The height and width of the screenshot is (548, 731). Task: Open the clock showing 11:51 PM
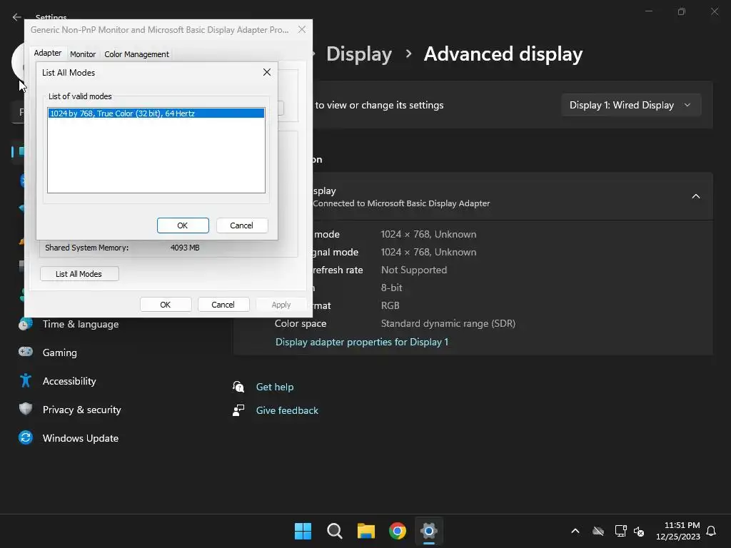point(678,531)
